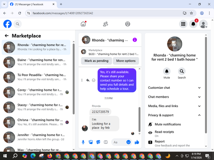Click the More options button

(x=126, y=61)
